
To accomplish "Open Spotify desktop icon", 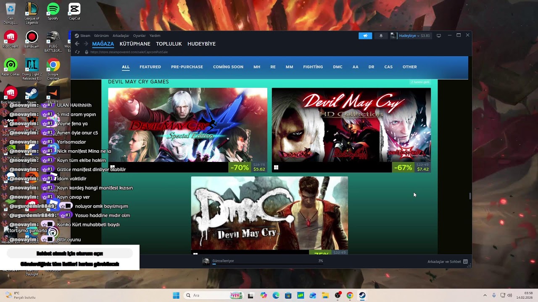I will (53, 12).
